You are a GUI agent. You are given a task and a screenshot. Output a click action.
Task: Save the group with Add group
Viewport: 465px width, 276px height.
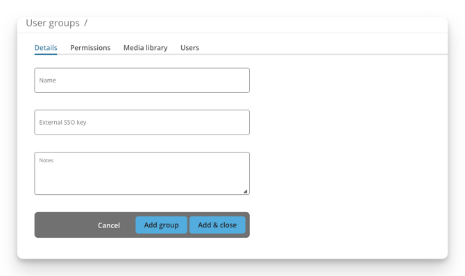pyautogui.click(x=161, y=225)
